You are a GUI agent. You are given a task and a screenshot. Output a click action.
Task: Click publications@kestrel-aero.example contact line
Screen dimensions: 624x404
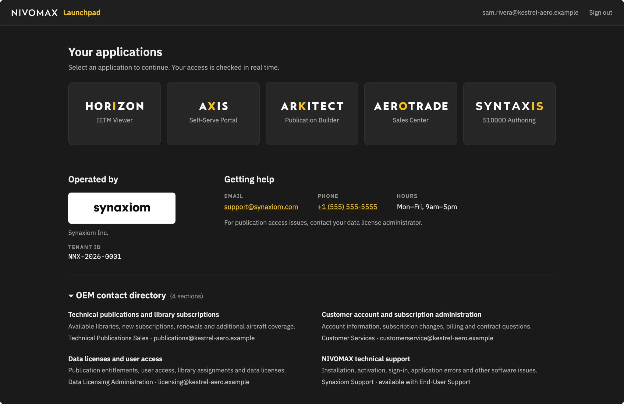(x=161, y=338)
